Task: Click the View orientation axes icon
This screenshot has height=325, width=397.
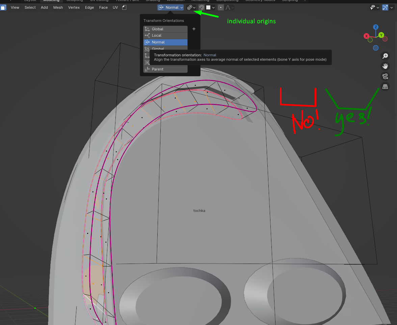Action: pyautogui.click(x=147, y=56)
